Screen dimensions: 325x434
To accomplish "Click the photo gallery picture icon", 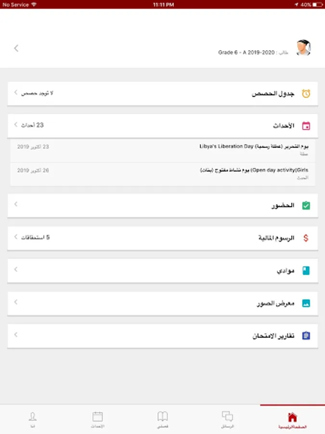I will pos(306,304).
